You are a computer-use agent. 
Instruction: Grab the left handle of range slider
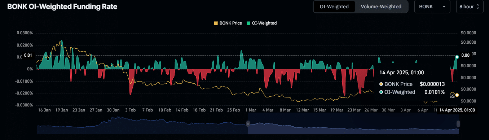click(248, 123)
